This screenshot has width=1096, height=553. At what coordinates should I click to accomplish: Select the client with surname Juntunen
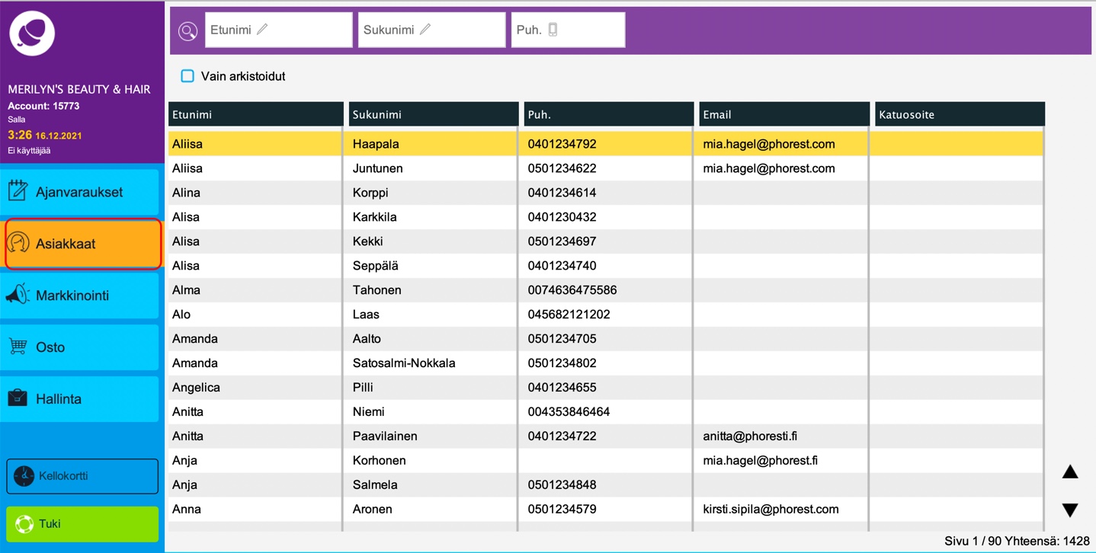pyautogui.click(x=606, y=168)
